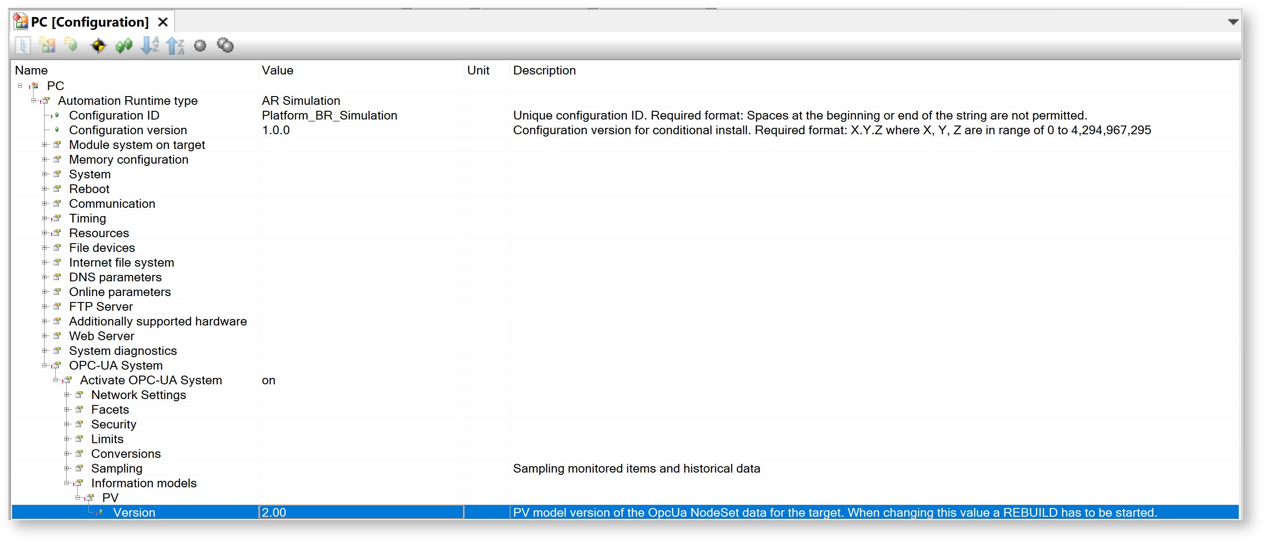Close the PC [Configuration] tab
Image resolution: width=1265 pixels, height=542 pixels.
click(163, 22)
